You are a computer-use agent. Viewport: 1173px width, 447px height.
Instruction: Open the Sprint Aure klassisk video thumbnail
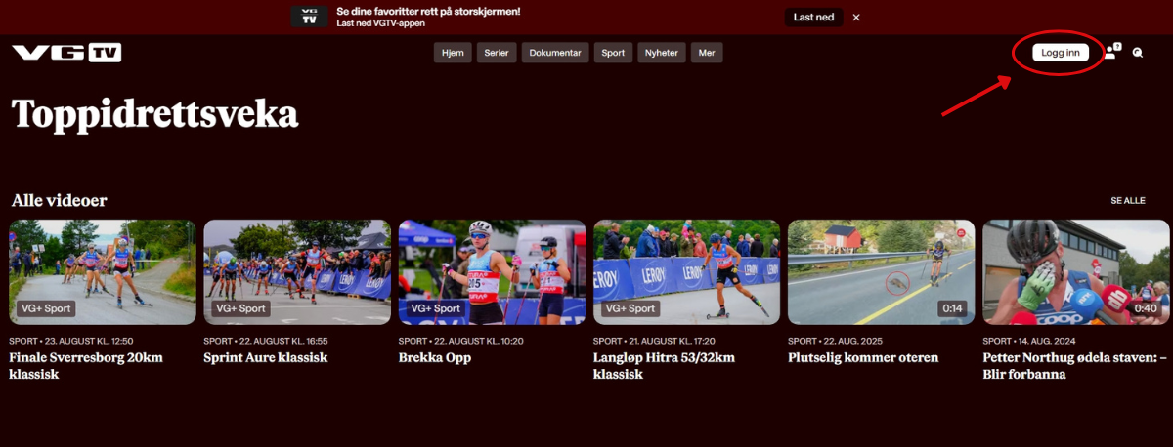(x=297, y=272)
